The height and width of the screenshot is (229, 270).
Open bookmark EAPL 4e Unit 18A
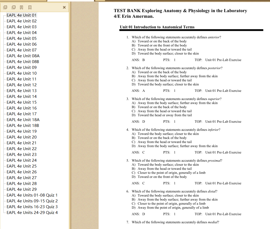[23, 120]
